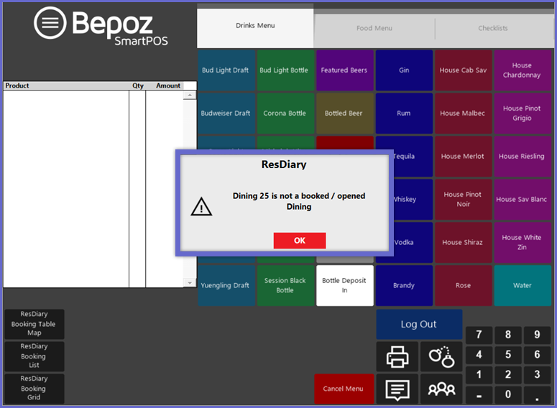Tap keypad number 4

479,355
